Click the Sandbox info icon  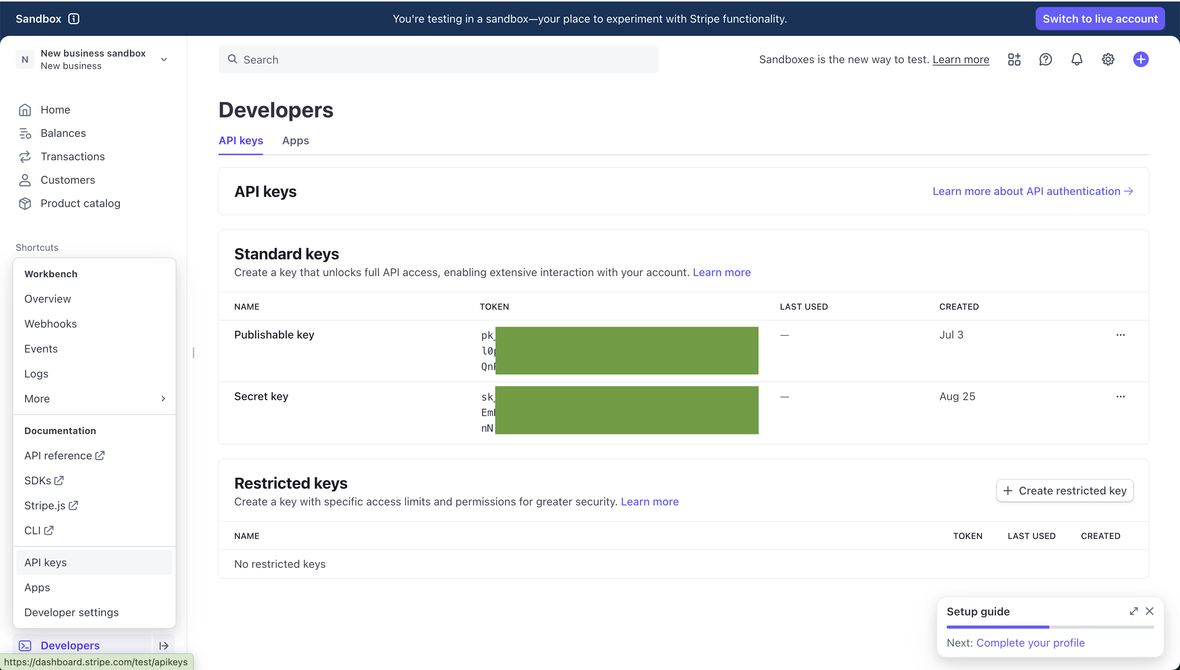[74, 19]
